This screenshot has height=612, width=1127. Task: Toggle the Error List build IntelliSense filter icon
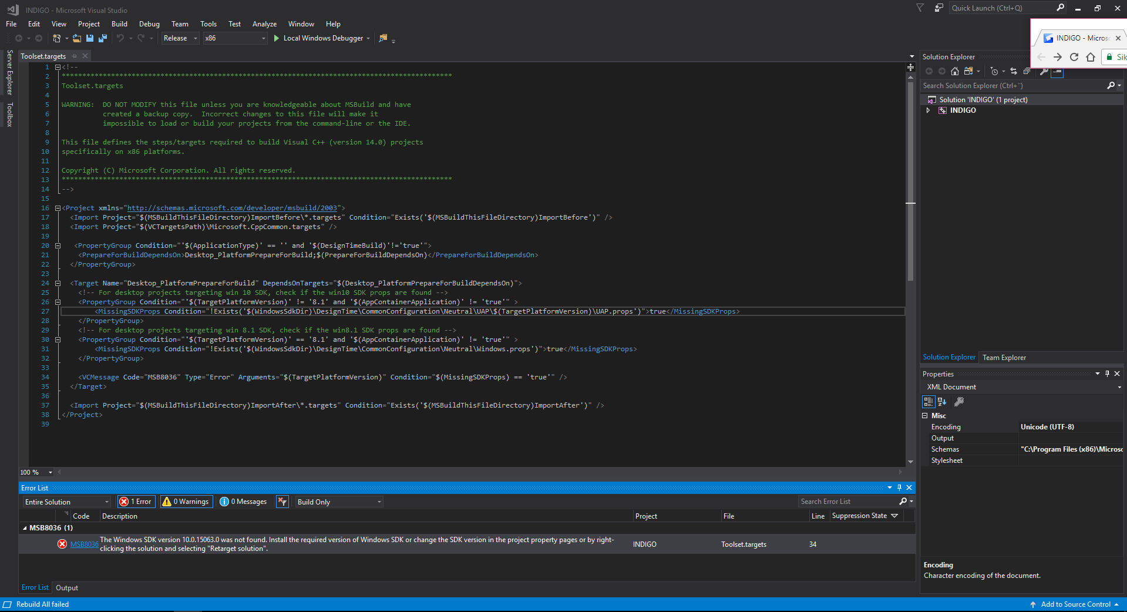pyautogui.click(x=282, y=502)
